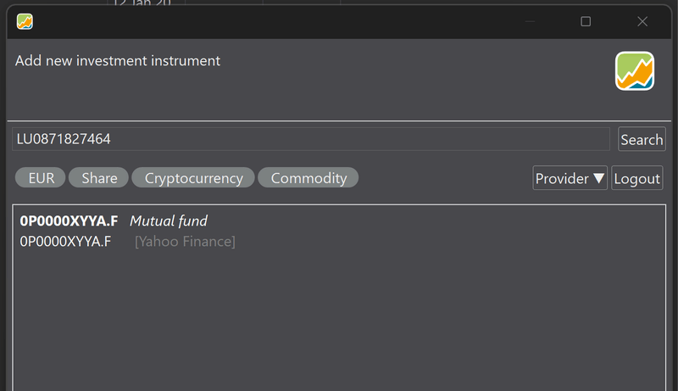678x391 pixels.
Task: Open the Provider dropdown
Action: (570, 178)
